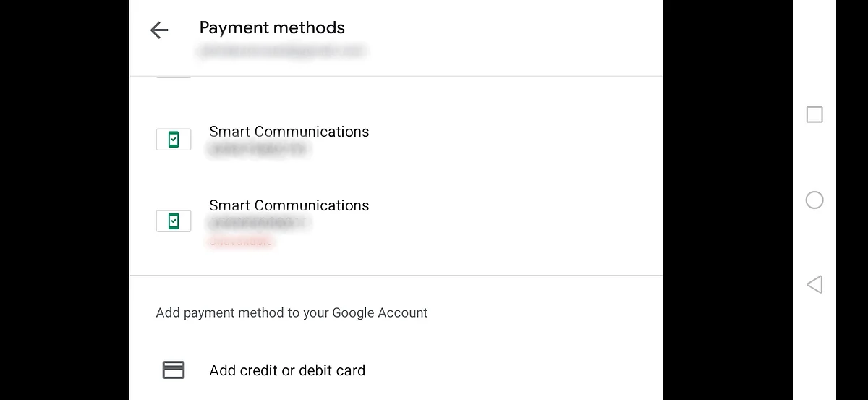Tap the credit card icon

[x=174, y=370]
